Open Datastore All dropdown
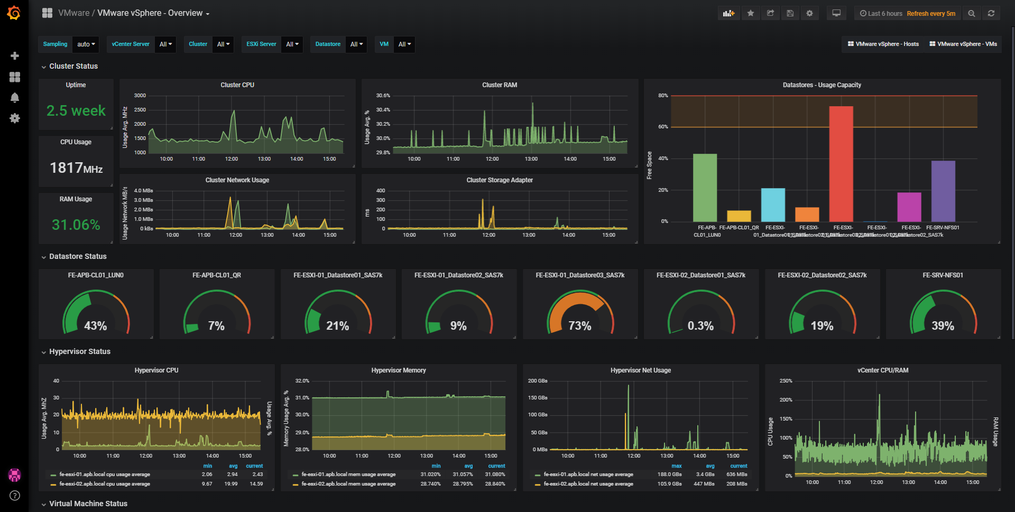Screen dimensions: 1015x512 tap(356, 44)
